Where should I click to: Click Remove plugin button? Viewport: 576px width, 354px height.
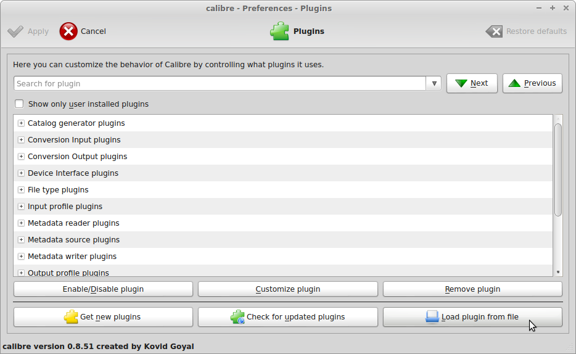[x=472, y=289]
